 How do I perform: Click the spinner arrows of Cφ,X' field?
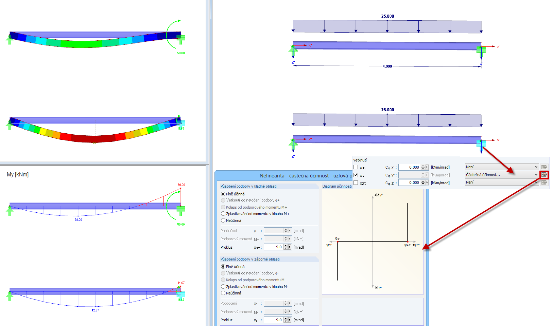[x=423, y=167]
